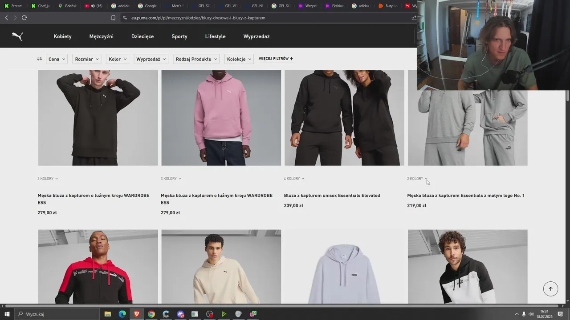Open Mężczyźni navigation menu

point(101,36)
